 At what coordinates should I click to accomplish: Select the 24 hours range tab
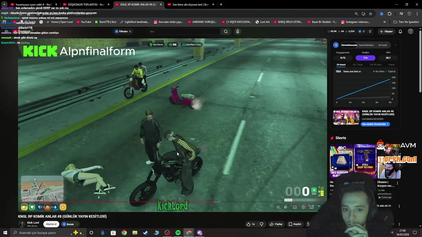341,65
